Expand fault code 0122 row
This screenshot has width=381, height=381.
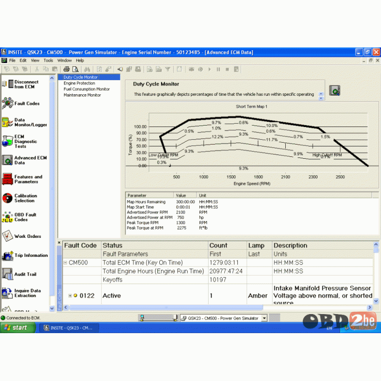70,296
